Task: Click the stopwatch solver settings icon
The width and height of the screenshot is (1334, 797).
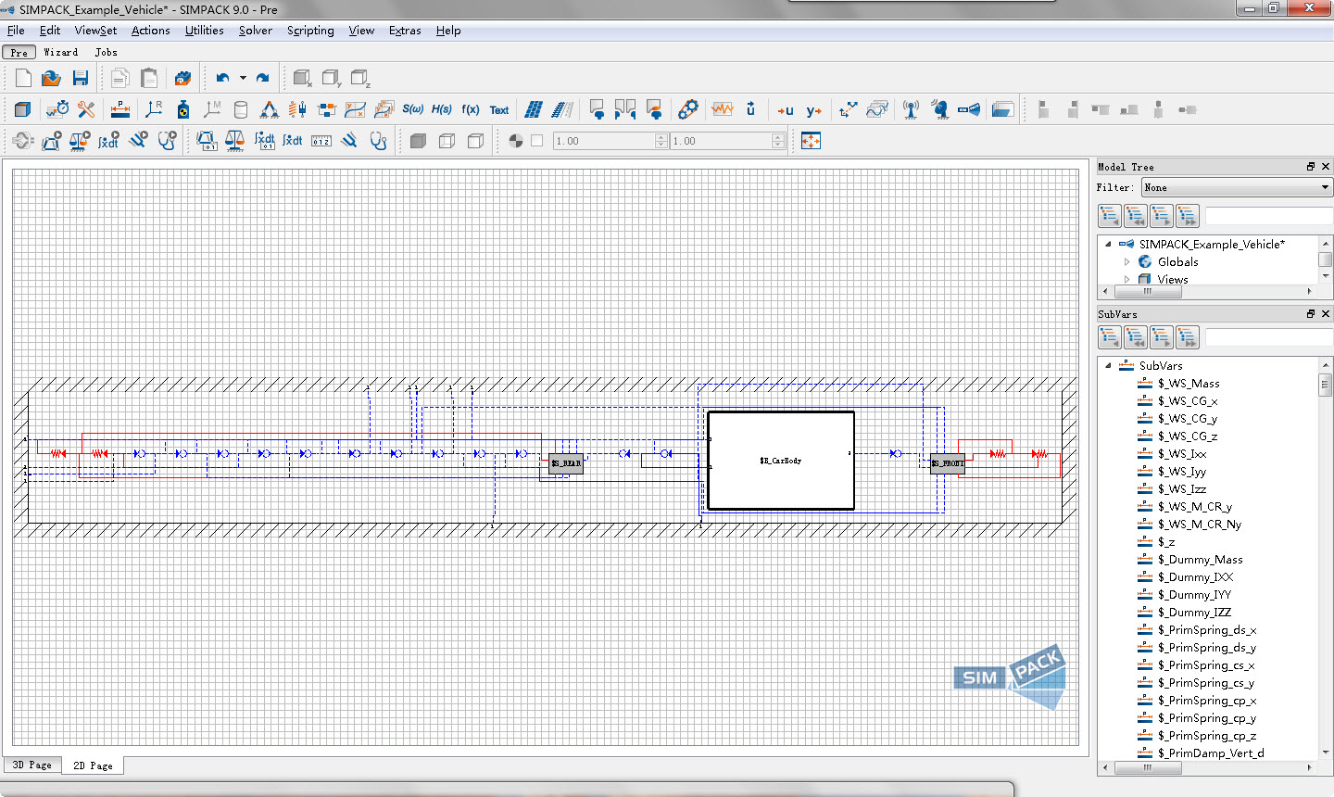Action: point(57,109)
